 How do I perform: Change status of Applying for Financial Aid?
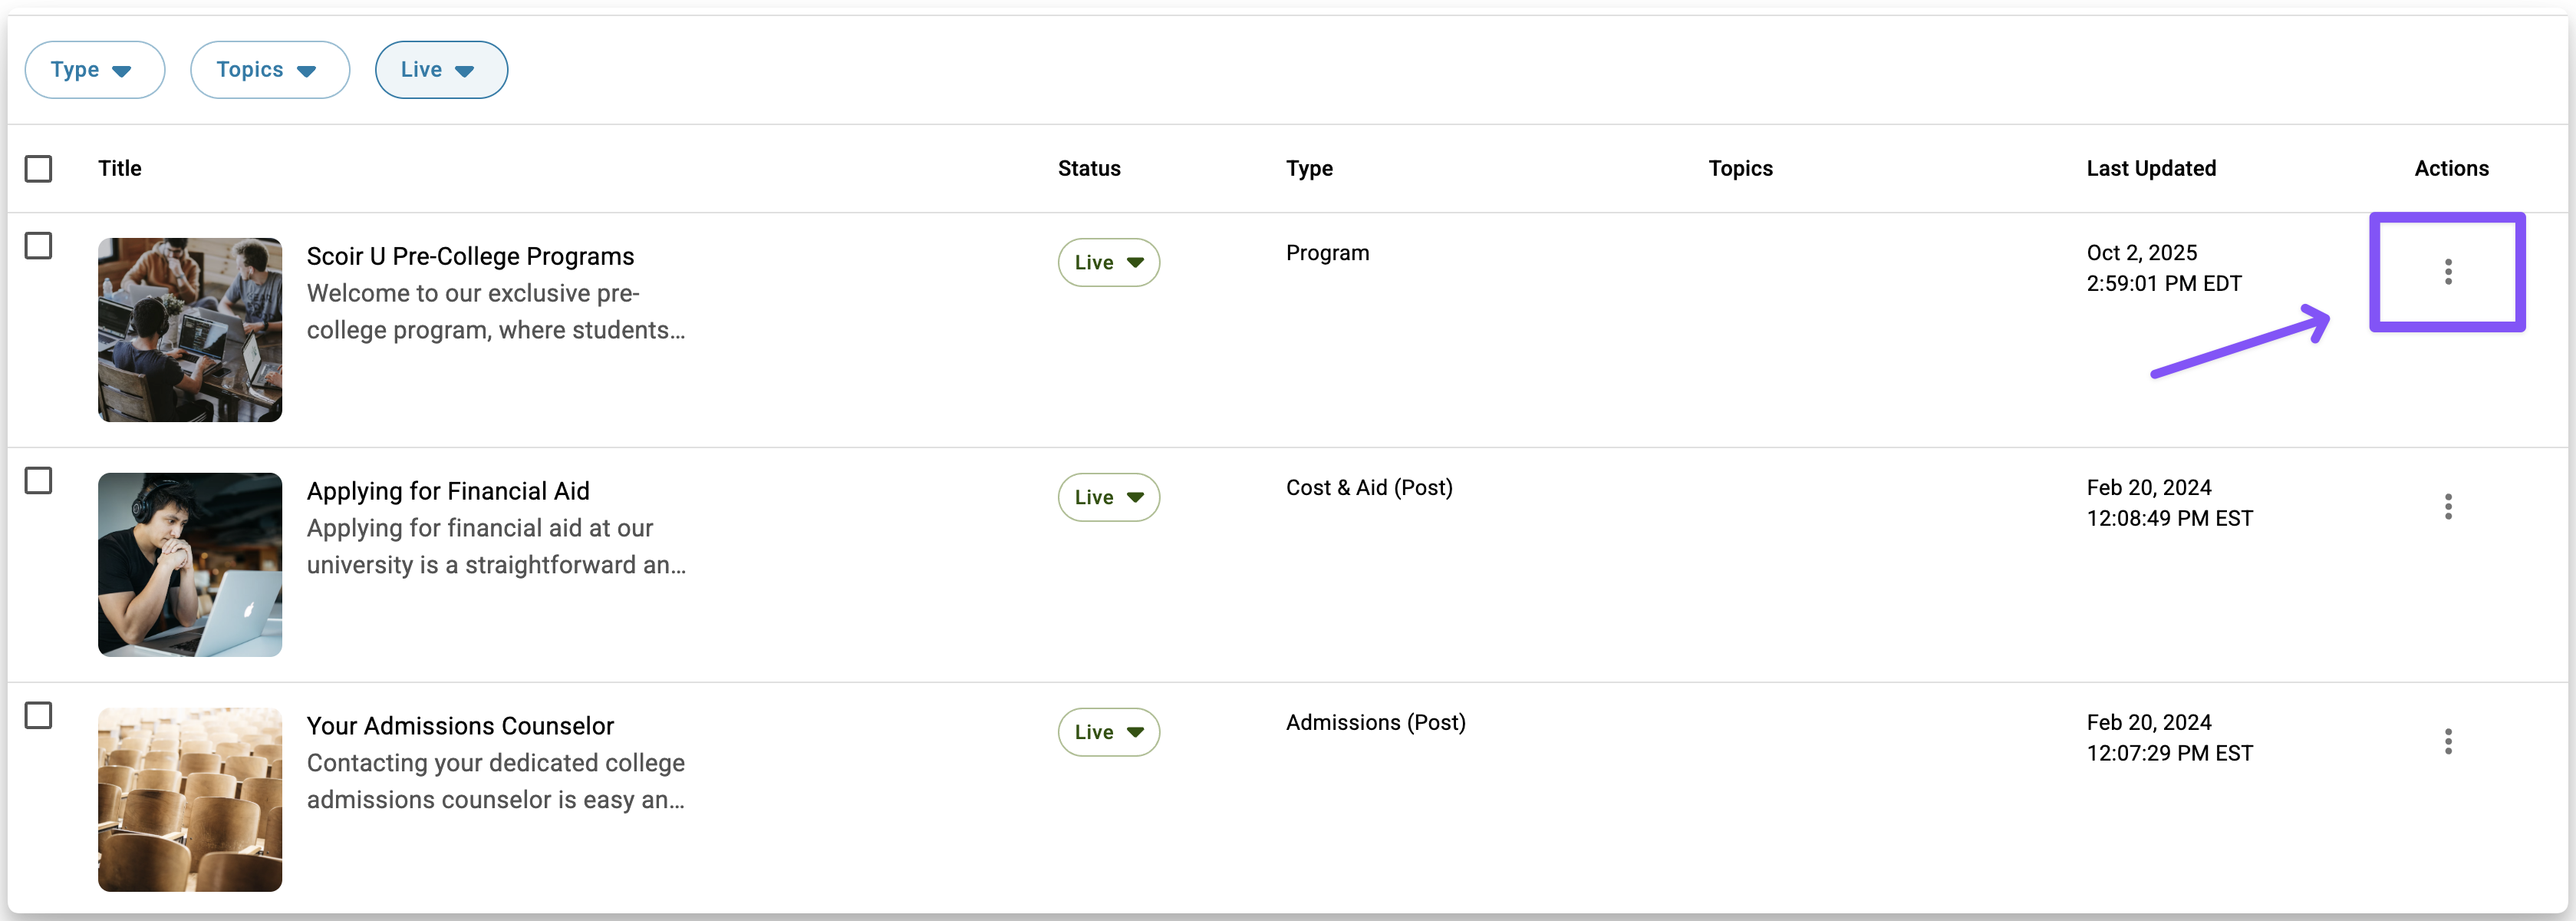[1108, 498]
